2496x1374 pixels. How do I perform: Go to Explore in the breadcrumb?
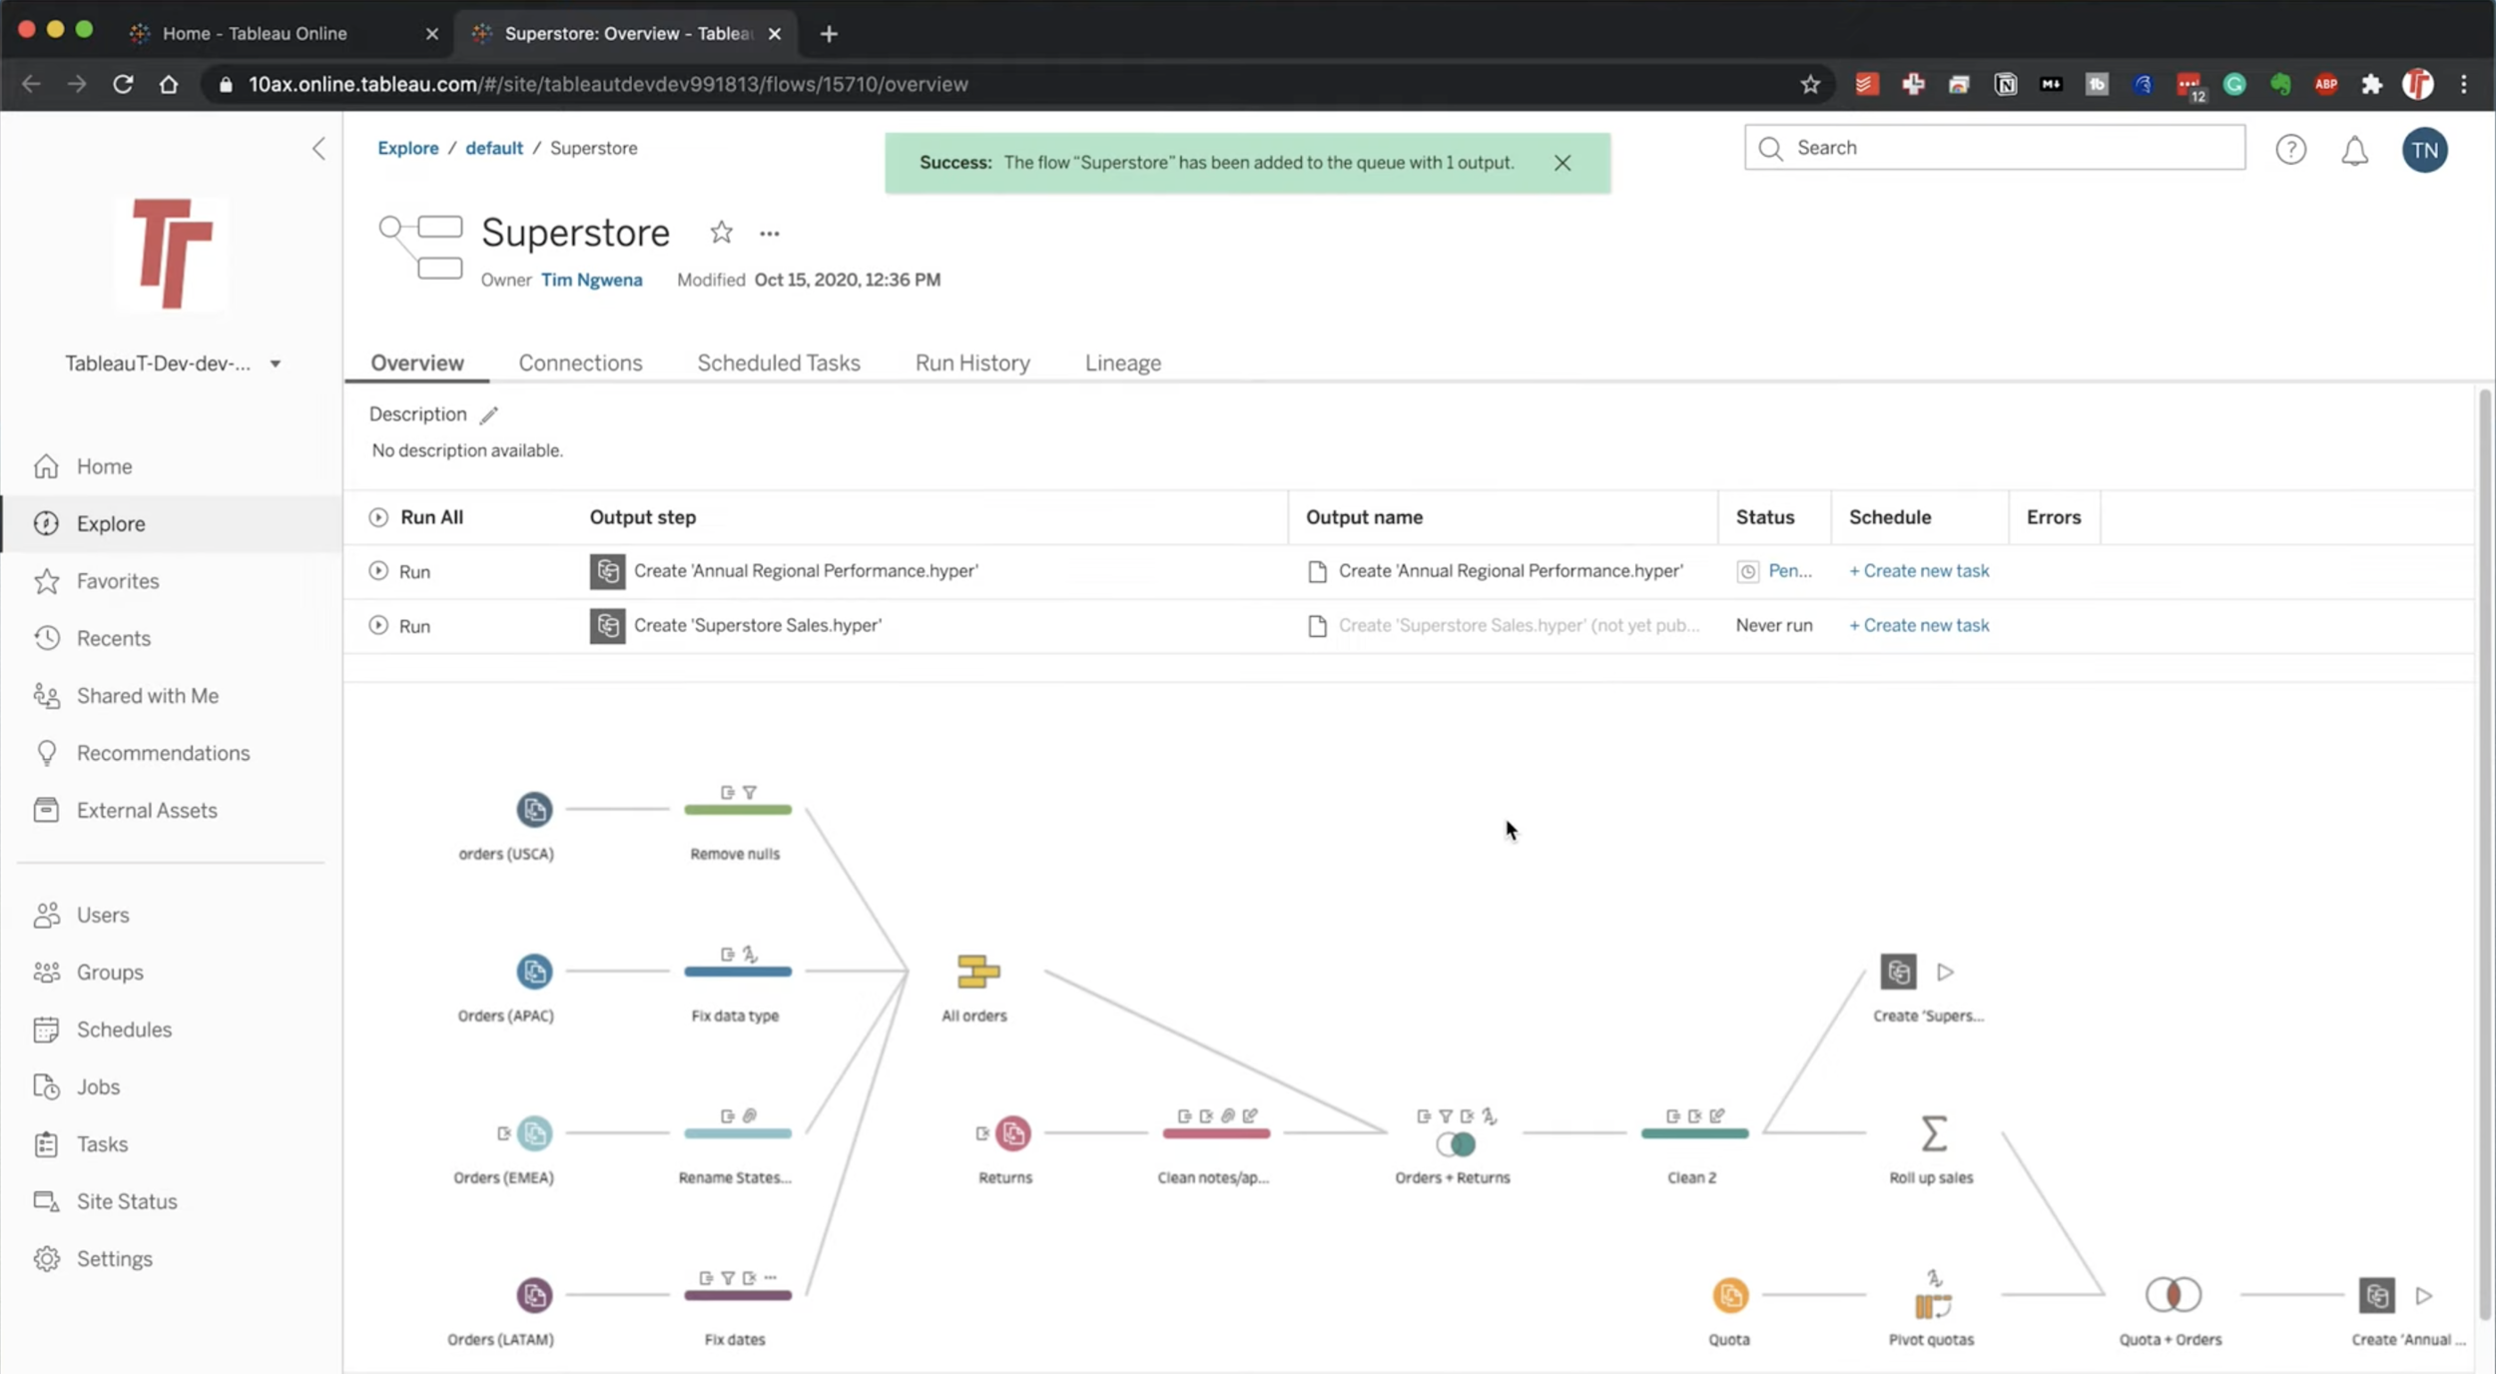tap(407, 148)
